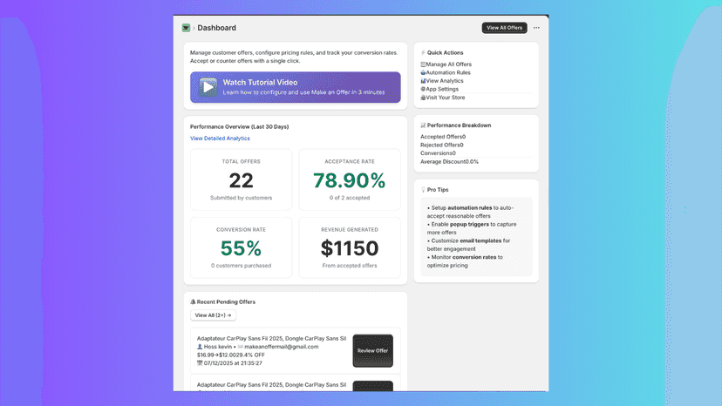Click the calendar icon beside 07/12/2025

(200, 363)
